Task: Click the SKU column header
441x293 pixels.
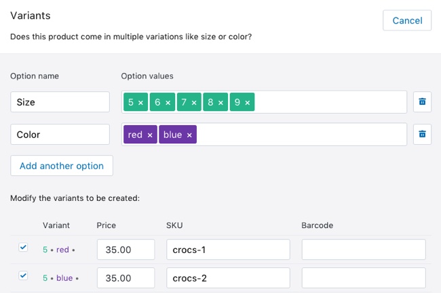Action: (174, 225)
